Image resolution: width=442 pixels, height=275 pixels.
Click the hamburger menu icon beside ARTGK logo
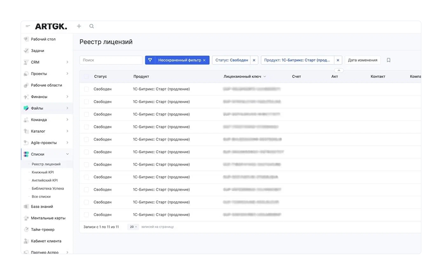click(x=28, y=26)
